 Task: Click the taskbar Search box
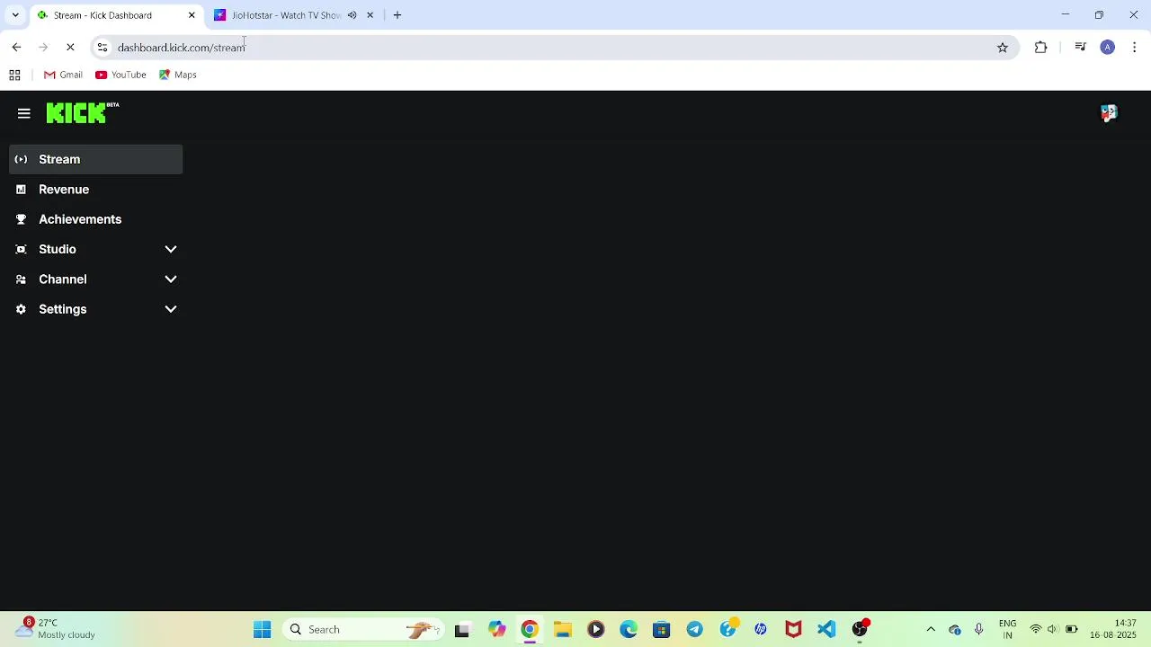(x=363, y=629)
